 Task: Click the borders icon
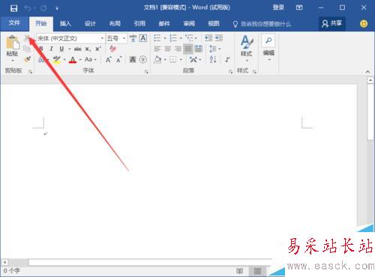coord(173,59)
